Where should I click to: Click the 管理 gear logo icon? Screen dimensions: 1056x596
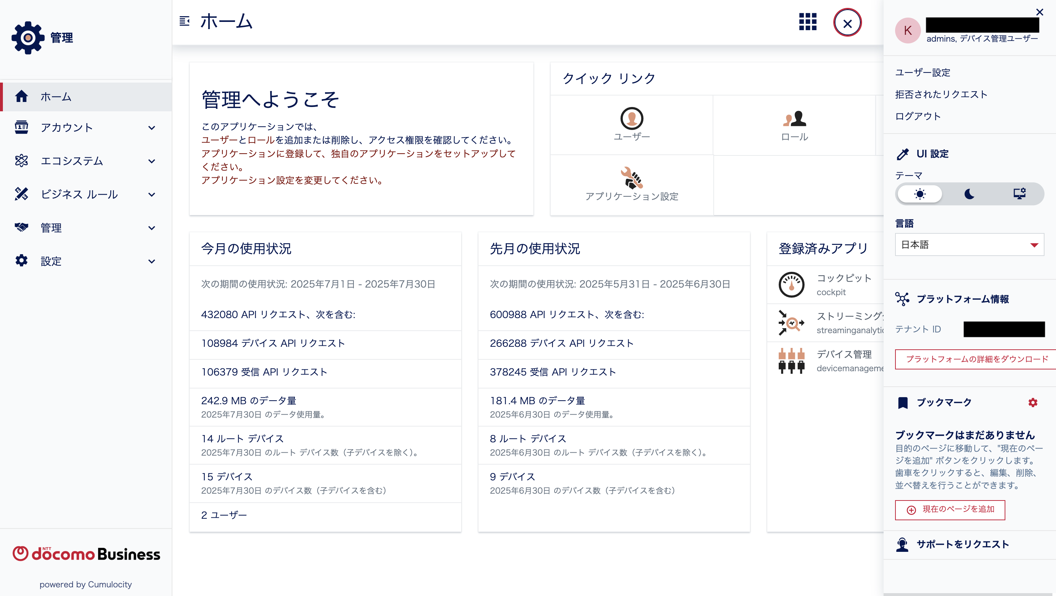28,38
